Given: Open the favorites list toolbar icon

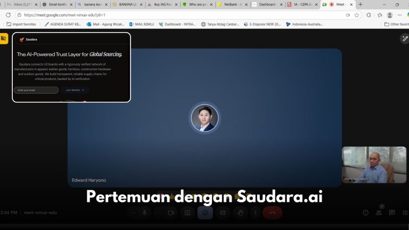Looking at the screenshot, I should click(380, 15).
